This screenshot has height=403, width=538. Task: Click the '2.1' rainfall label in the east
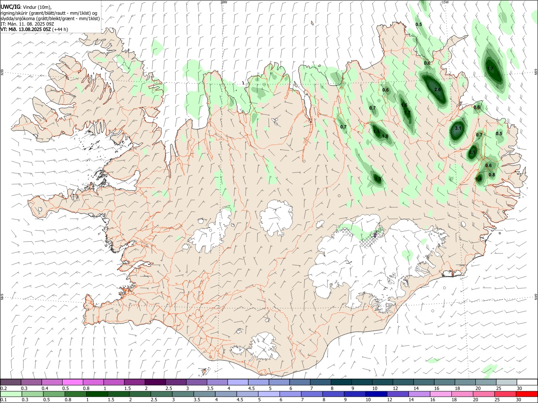click(473, 152)
